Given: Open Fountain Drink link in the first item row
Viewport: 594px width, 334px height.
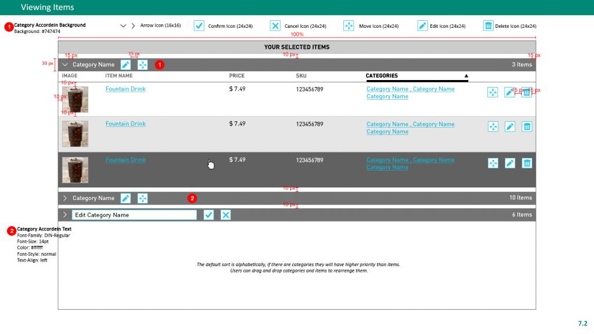Looking at the screenshot, I should click(125, 89).
